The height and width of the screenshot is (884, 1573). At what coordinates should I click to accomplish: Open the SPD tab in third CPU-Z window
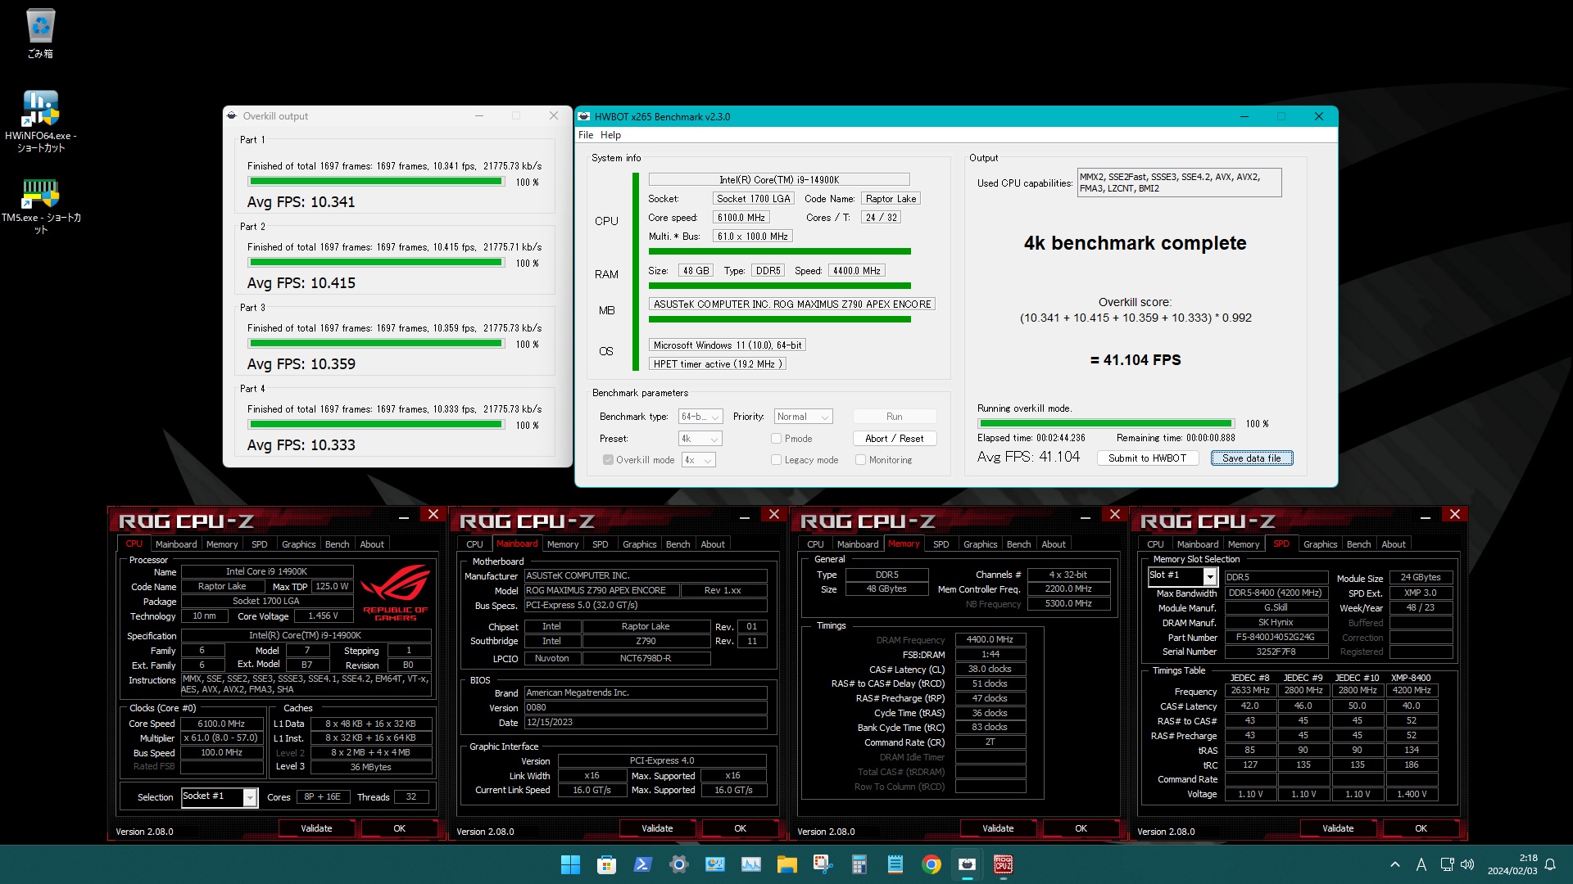point(941,544)
